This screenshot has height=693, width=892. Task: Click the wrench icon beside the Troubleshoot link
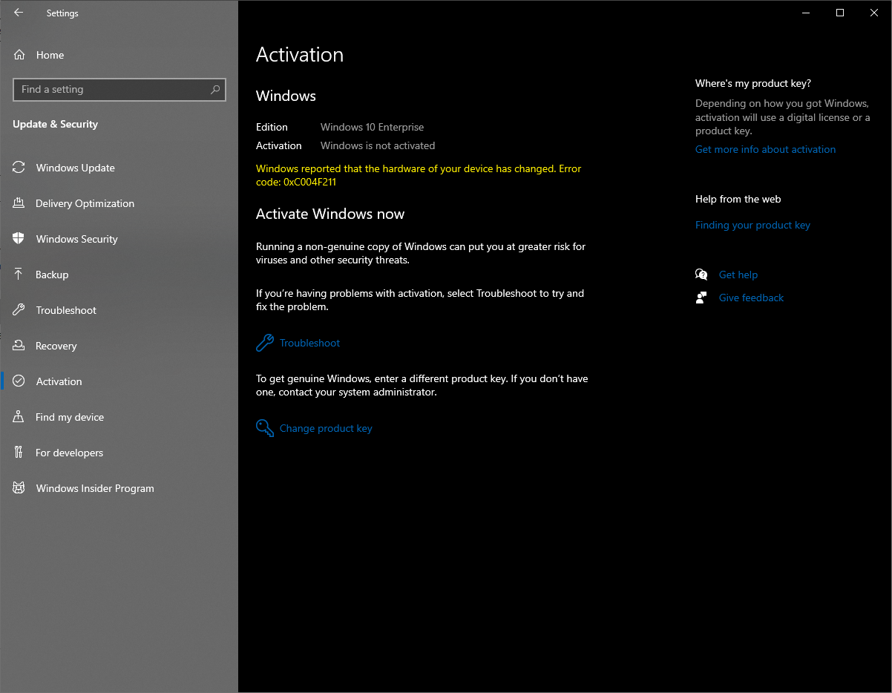pyautogui.click(x=265, y=343)
